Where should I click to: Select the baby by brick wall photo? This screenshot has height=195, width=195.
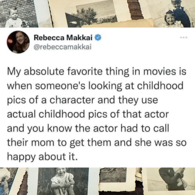point(19,14)
